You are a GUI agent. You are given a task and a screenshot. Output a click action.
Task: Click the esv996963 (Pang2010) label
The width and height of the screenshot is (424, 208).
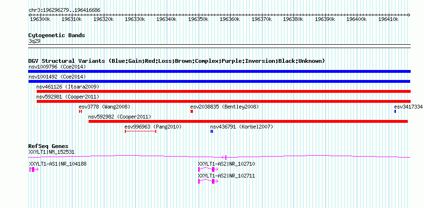pos(153,127)
